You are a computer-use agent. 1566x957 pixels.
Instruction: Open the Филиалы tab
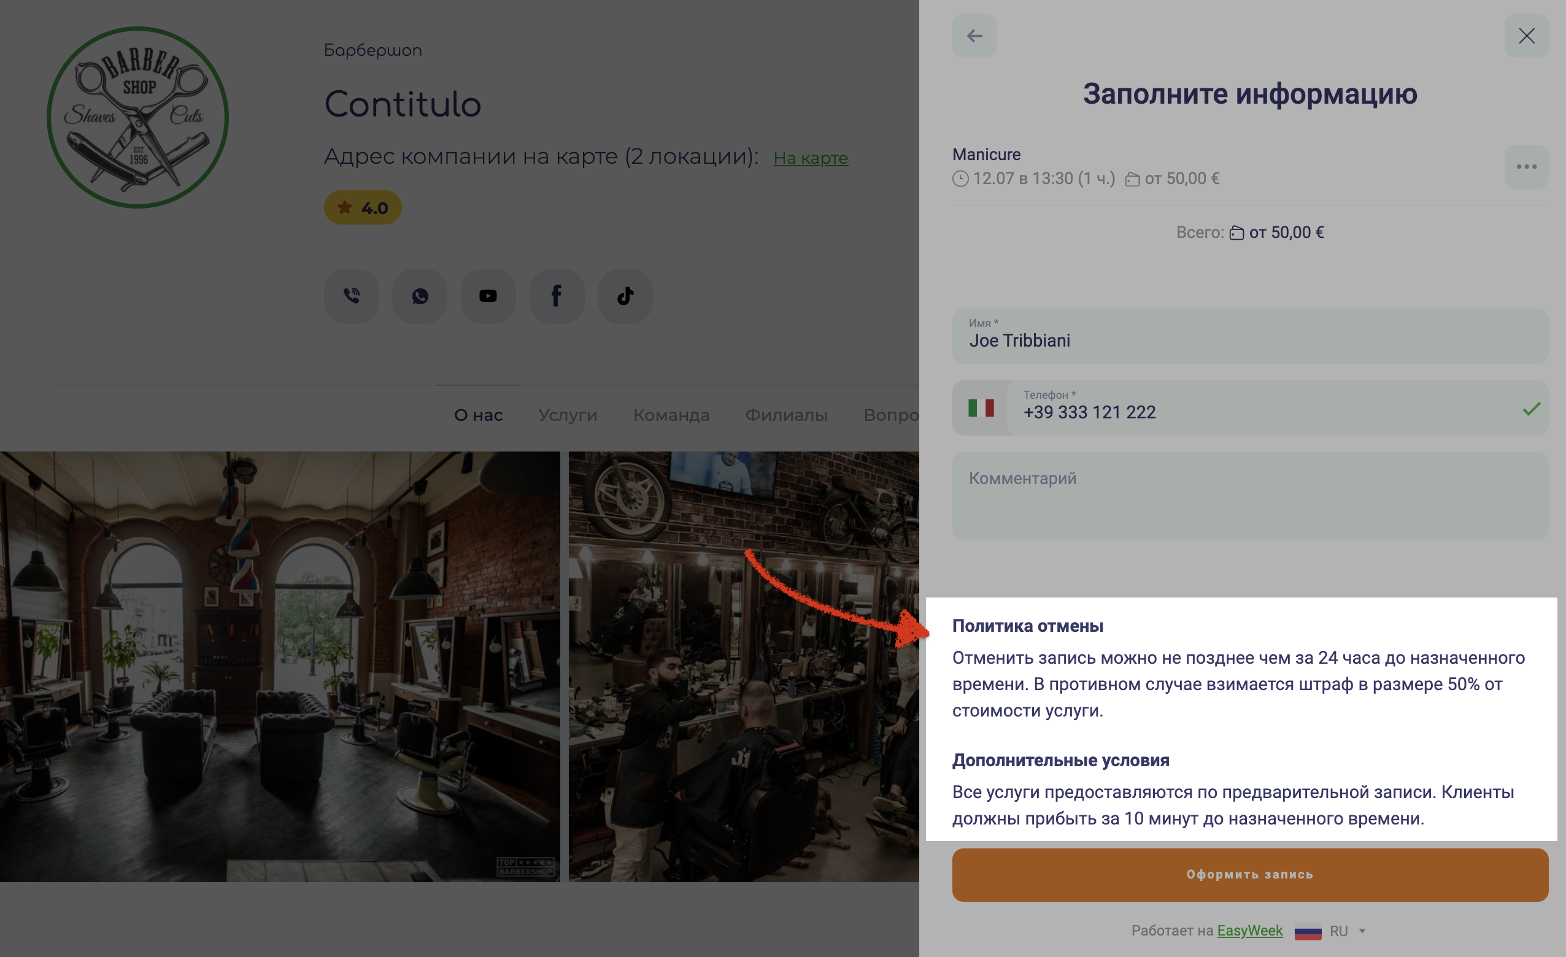click(x=786, y=415)
